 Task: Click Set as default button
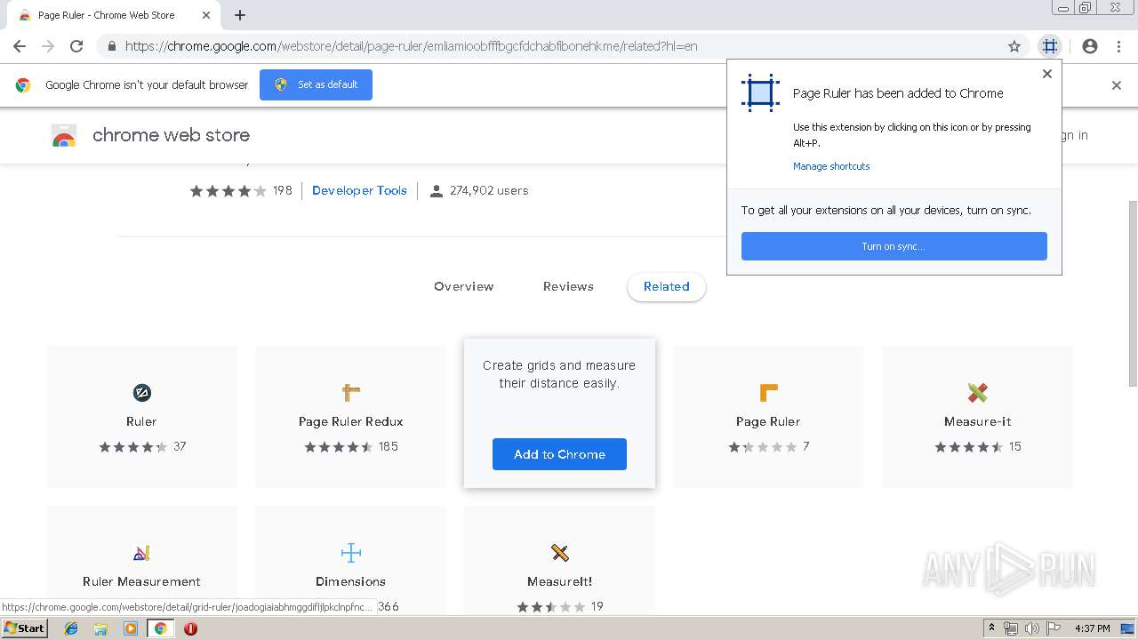click(x=316, y=84)
